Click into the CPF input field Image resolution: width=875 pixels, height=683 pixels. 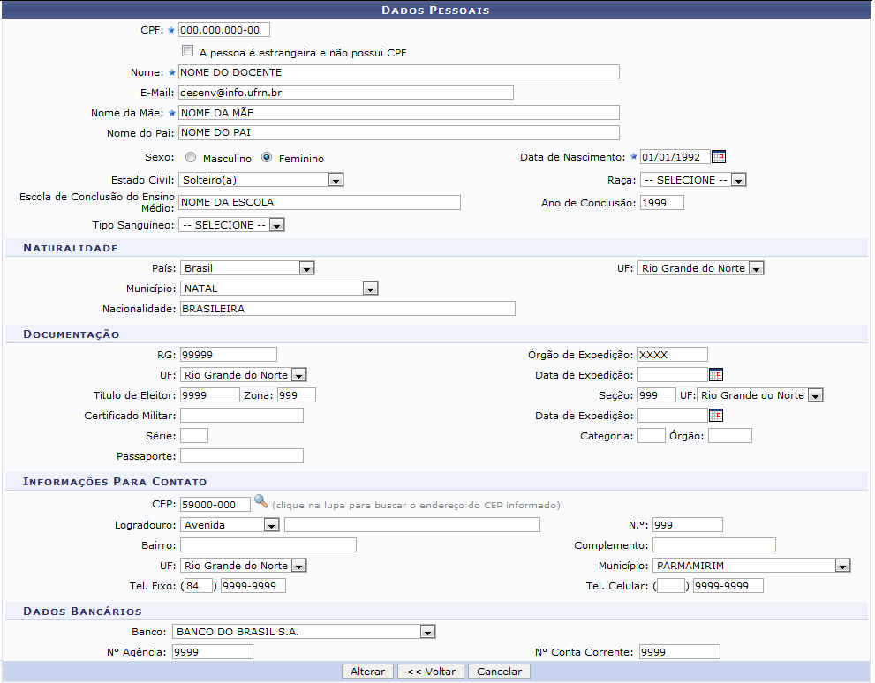224,30
